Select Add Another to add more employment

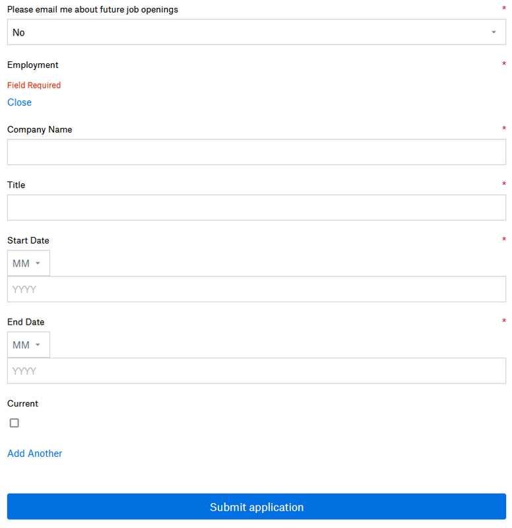tap(34, 453)
